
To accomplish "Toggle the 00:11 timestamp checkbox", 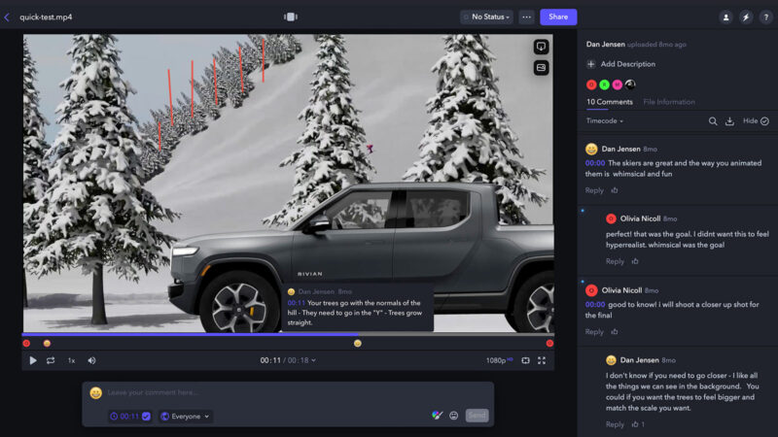I will (x=146, y=417).
